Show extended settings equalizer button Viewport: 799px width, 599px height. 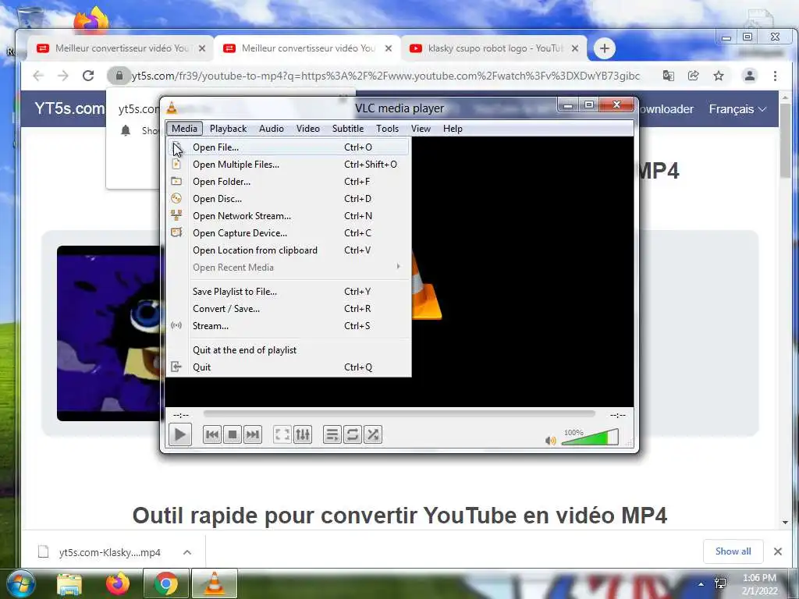point(303,434)
